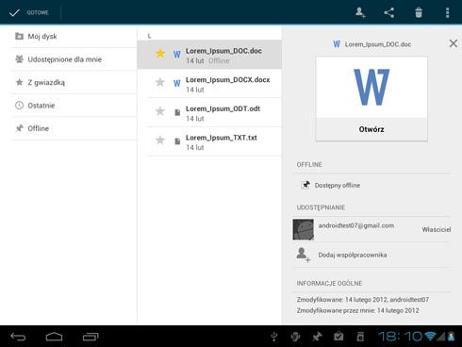Select Lorem_Ipsum_DOC.doc file row
Viewport: 462px width, 347px height.
[x=209, y=55]
